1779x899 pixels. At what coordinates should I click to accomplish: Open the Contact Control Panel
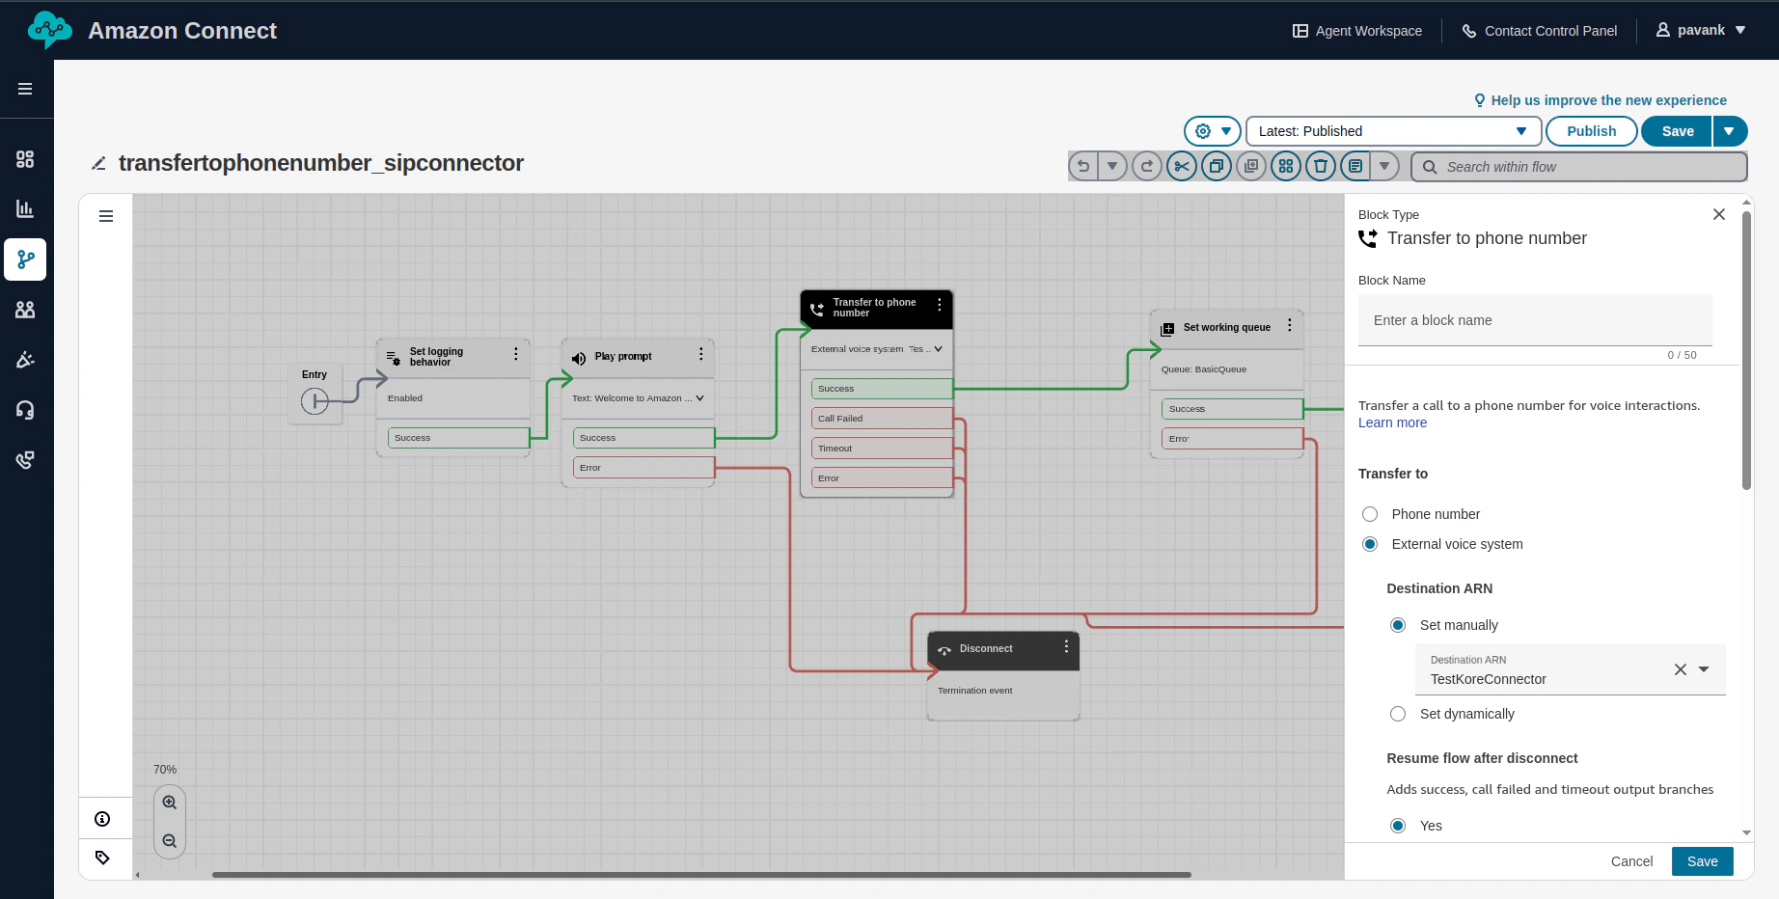pos(1540,30)
